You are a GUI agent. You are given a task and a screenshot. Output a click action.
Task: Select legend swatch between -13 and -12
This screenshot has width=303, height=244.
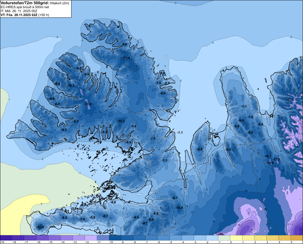[x=79, y=238]
